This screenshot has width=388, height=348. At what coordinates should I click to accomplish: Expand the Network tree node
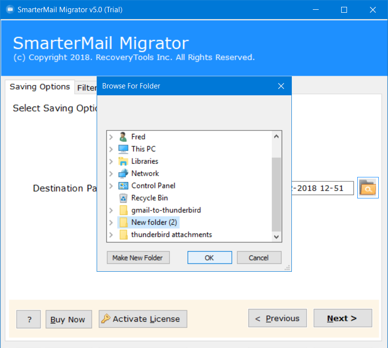click(x=111, y=174)
